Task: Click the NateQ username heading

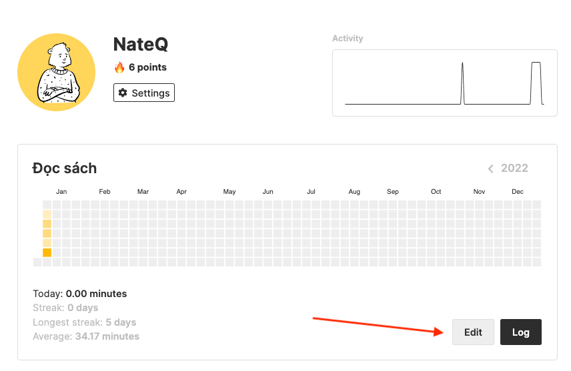Action: [141, 44]
